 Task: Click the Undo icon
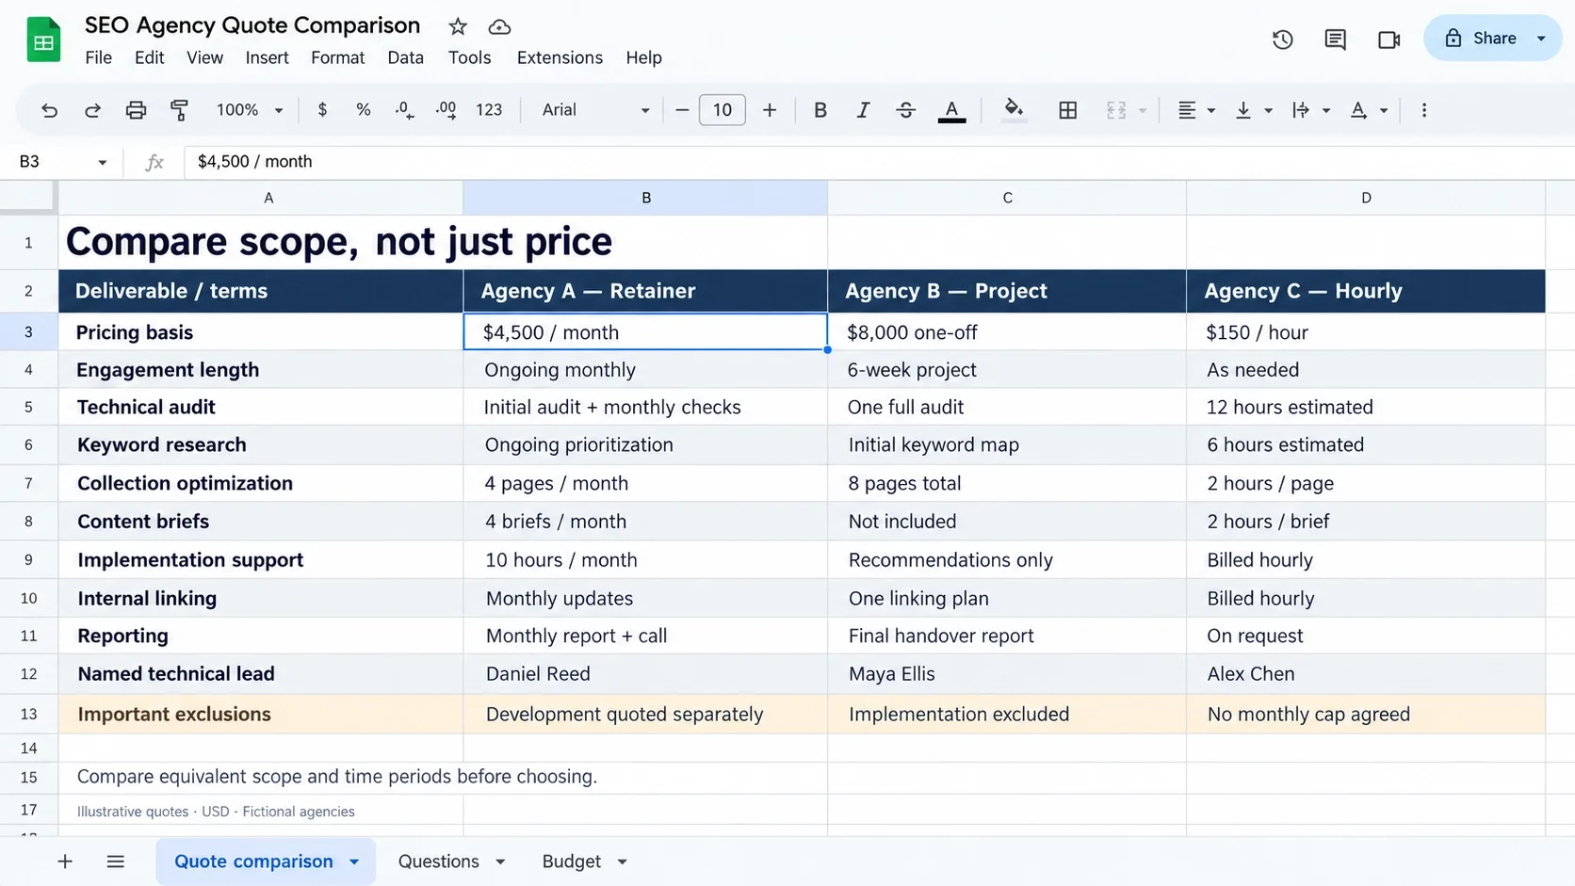tap(49, 110)
